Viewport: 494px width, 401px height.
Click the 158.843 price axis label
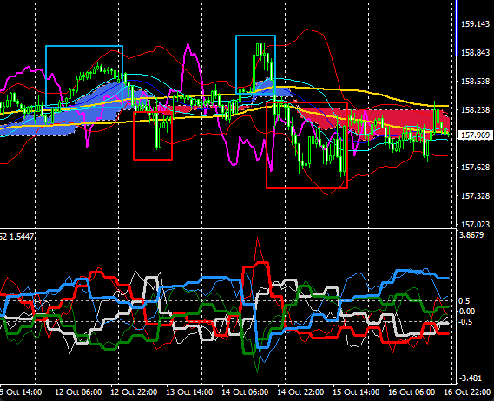[475, 53]
